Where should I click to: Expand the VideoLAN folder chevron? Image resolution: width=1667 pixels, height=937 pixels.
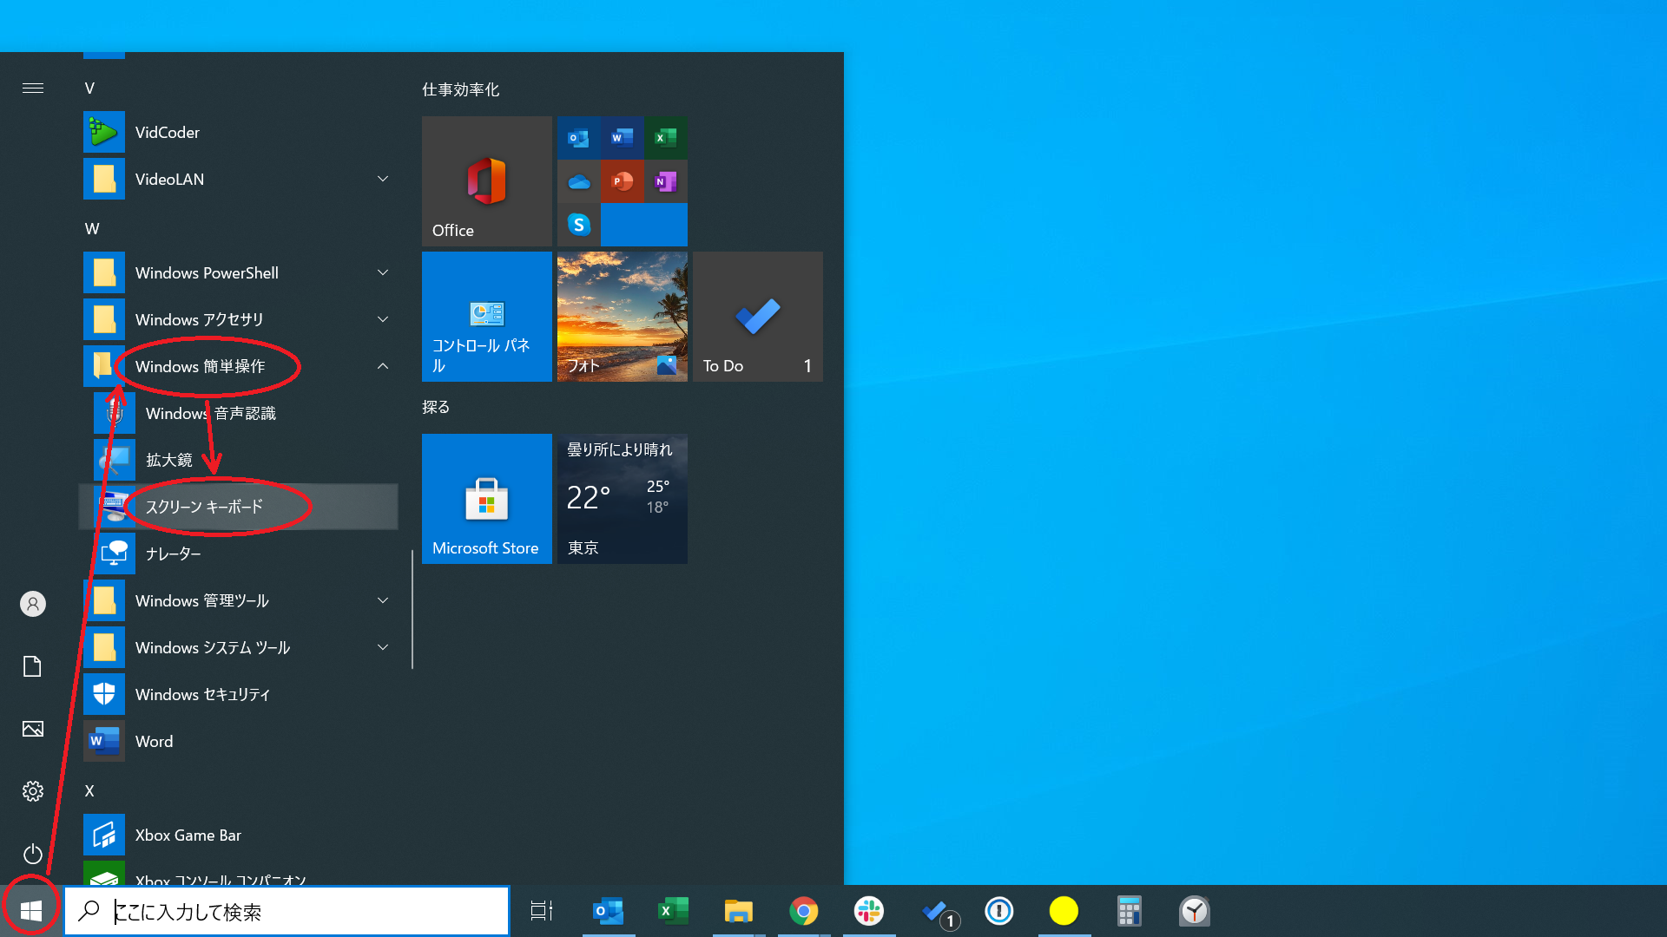(383, 179)
